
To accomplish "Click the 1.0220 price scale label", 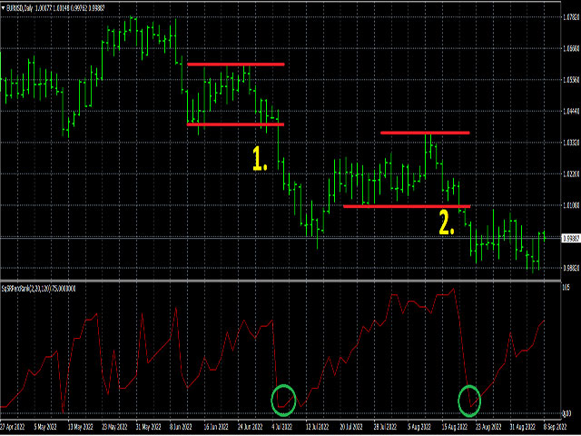I will [x=571, y=173].
